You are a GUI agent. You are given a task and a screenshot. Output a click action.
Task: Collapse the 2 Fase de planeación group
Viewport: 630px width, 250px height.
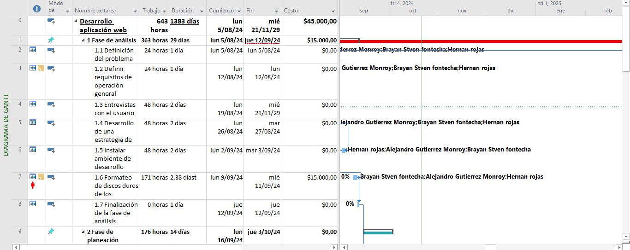[x=83, y=232]
